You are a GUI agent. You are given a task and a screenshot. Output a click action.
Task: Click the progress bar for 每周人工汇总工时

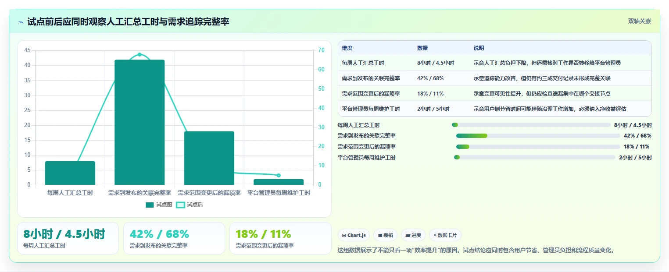pos(531,125)
